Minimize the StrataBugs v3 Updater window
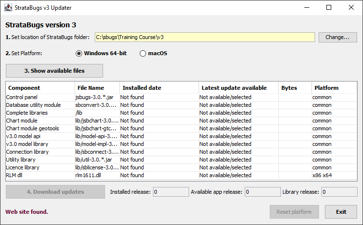The width and height of the screenshot is (363, 225). point(307,8)
